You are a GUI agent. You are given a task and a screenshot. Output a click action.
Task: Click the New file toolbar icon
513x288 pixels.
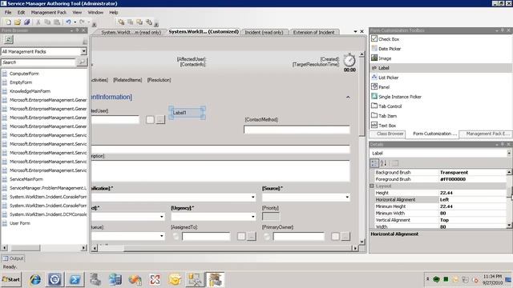coord(9,22)
